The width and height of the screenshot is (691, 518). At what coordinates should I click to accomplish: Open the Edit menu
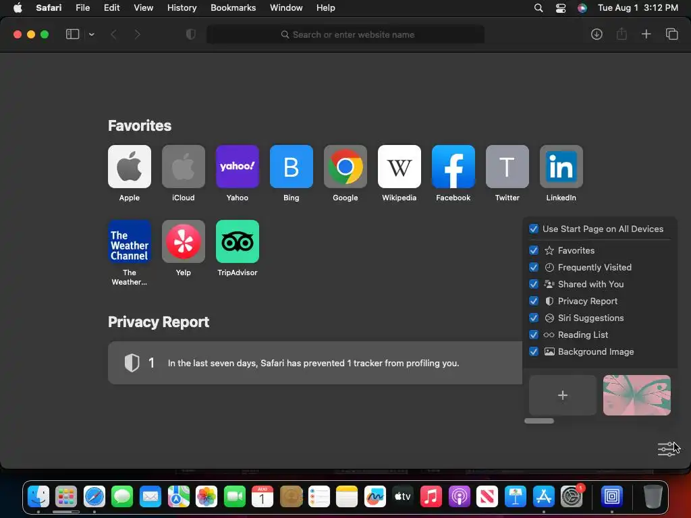pyautogui.click(x=111, y=8)
